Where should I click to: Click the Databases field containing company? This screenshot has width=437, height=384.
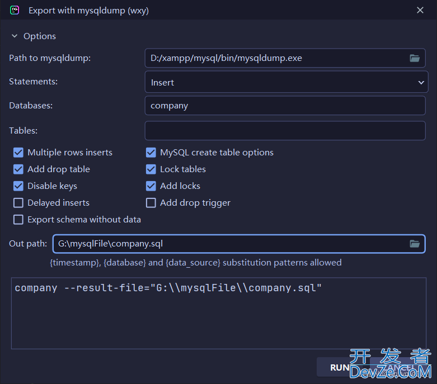[285, 106]
